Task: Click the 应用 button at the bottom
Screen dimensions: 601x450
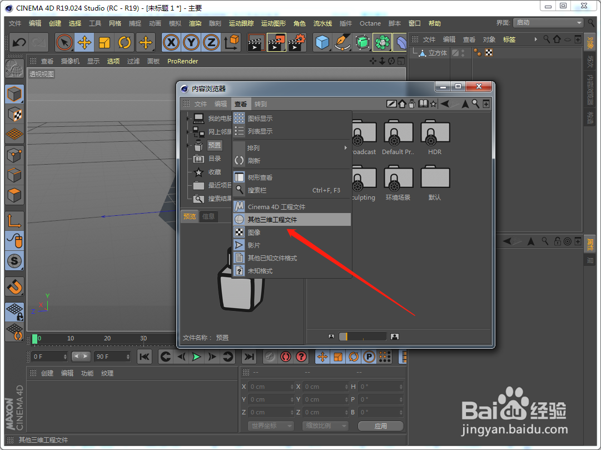Action: click(x=381, y=426)
